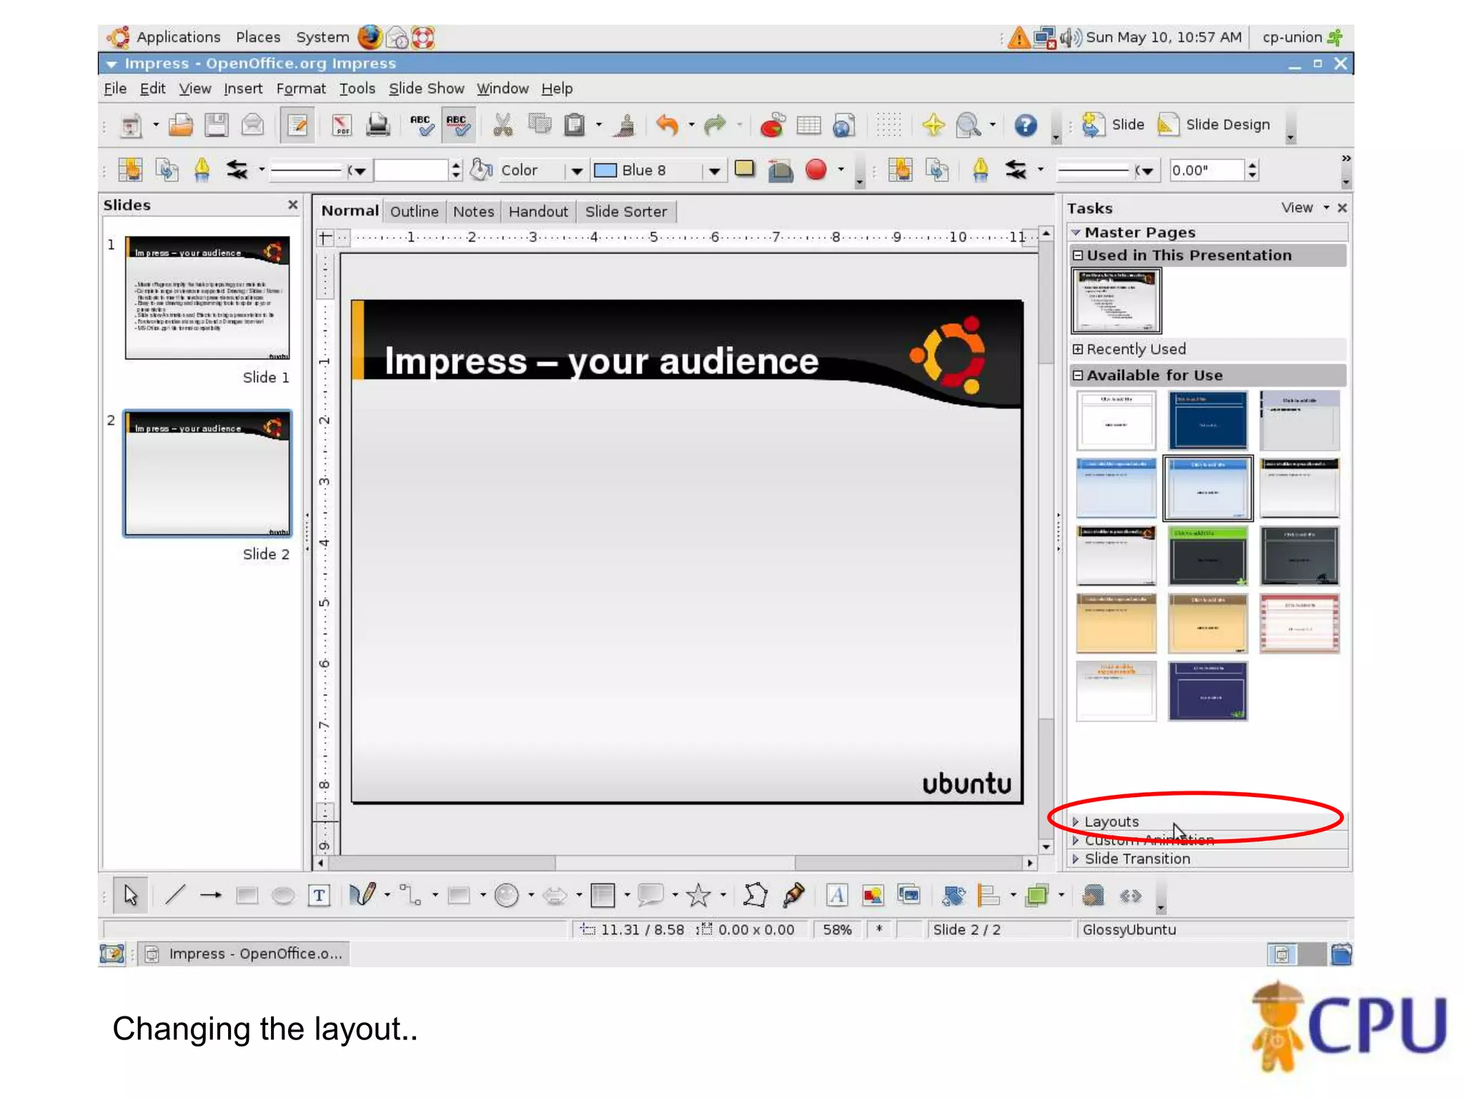Image resolution: width=1464 pixels, height=1098 pixels.
Task: Open the Tasks panel View menu
Action: point(1304,208)
